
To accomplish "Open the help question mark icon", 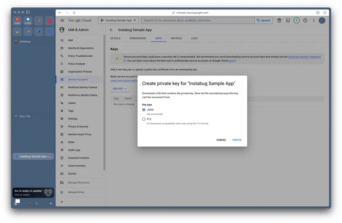I will point(305,20).
